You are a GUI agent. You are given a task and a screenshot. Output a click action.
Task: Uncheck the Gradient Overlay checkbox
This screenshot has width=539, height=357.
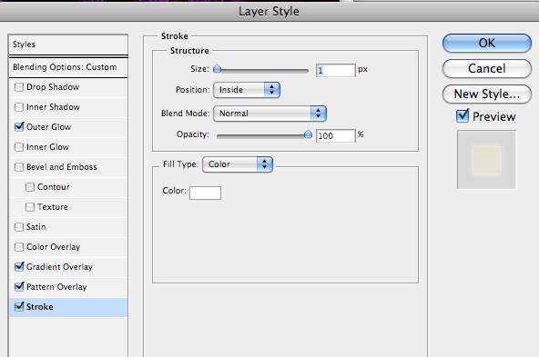click(19, 267)
